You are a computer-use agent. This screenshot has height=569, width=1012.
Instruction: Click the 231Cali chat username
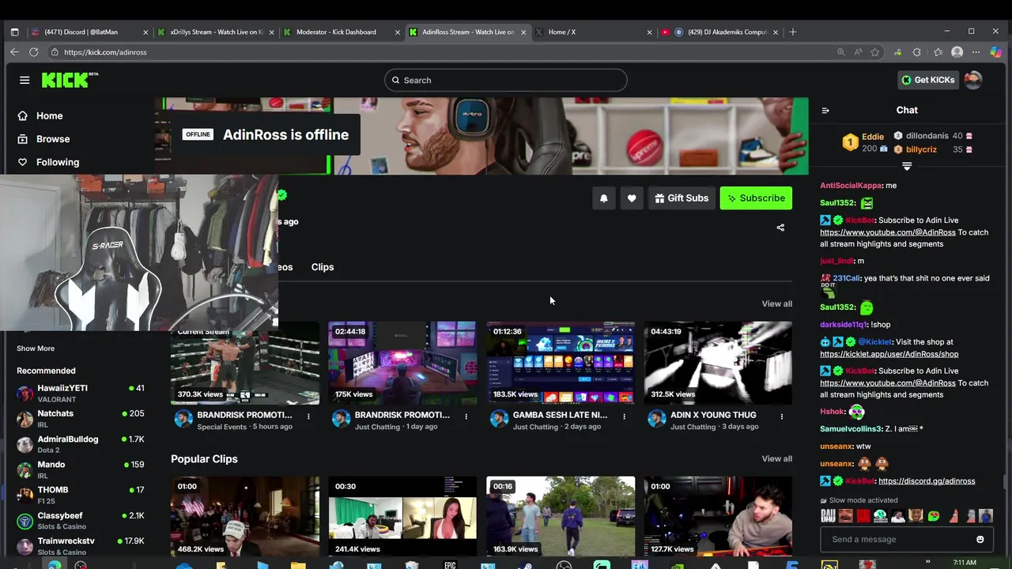point(846,278)
